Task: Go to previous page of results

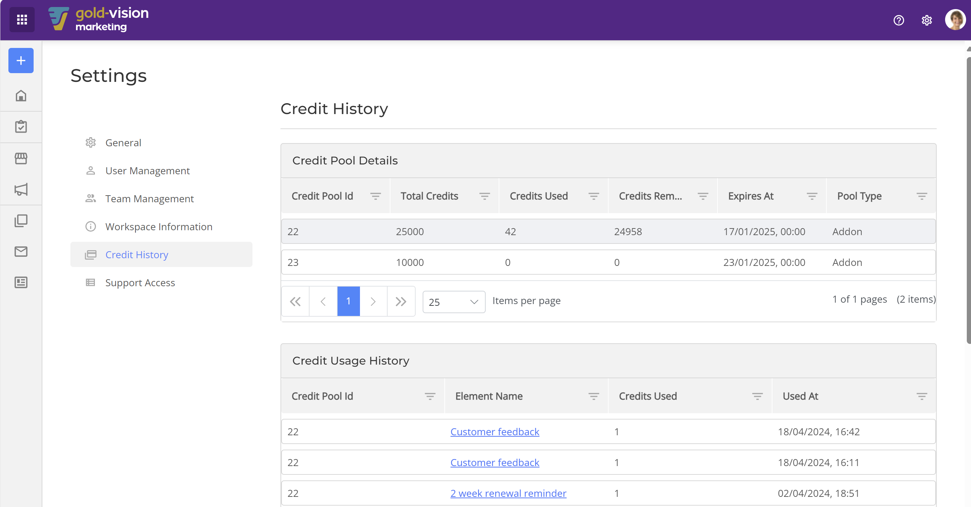Action: pos(323,301)
